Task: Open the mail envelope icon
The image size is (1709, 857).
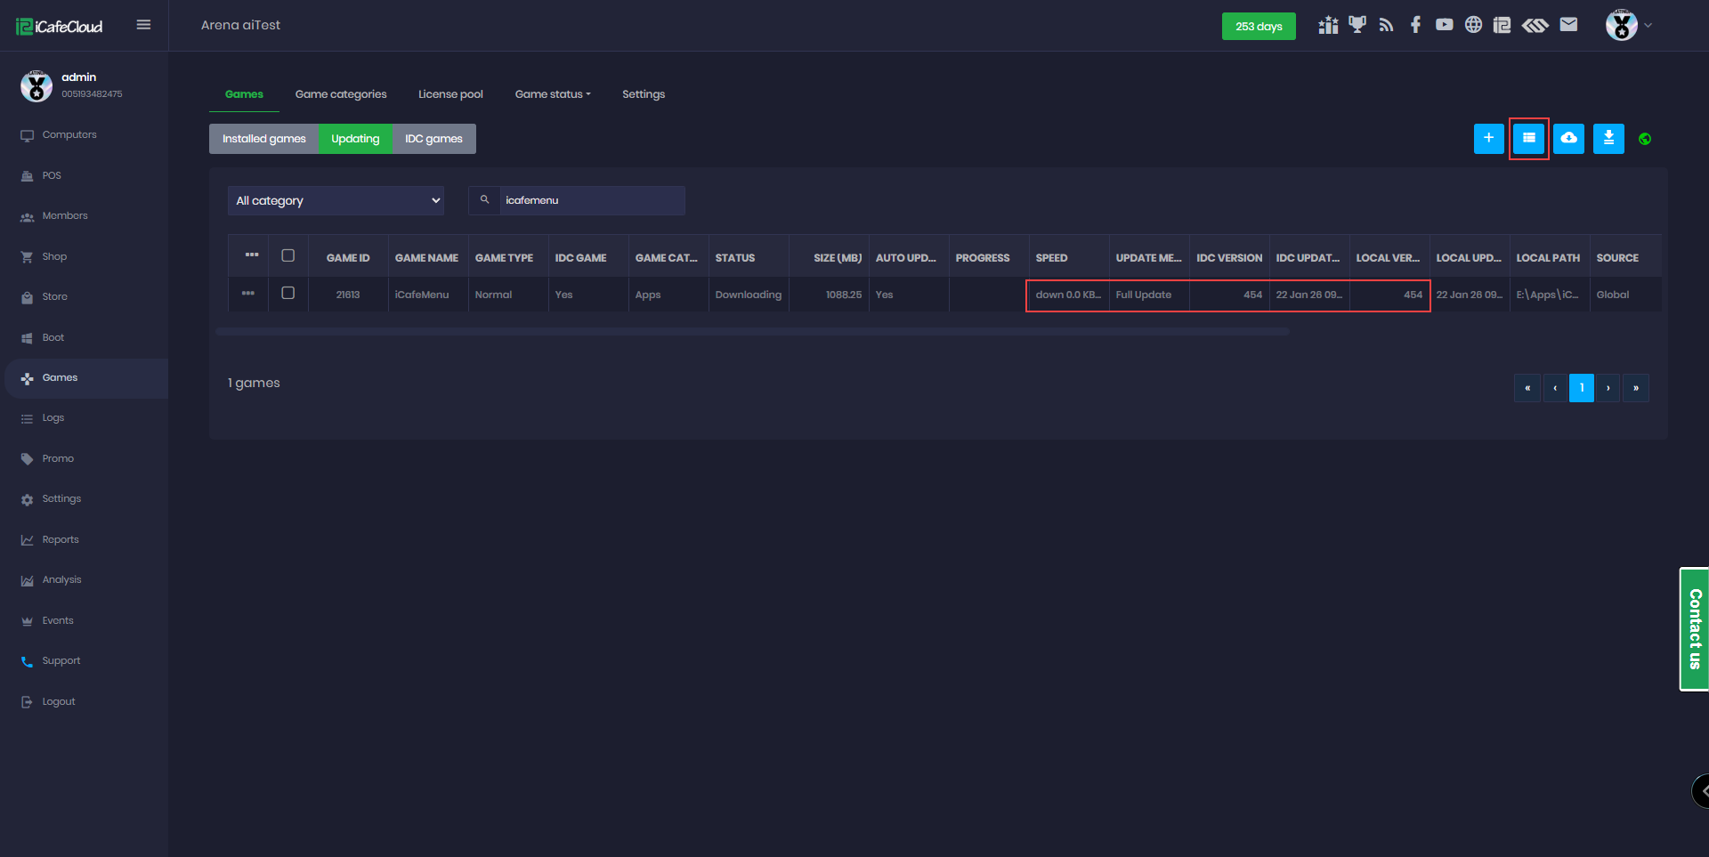Action: click(x=1568, y=25)
